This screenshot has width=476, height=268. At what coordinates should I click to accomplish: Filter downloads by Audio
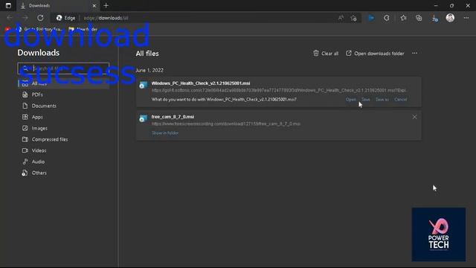tap(38, 162)
